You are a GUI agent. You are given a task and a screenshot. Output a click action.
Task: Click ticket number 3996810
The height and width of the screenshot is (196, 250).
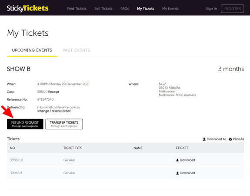(x=16, y=160)
